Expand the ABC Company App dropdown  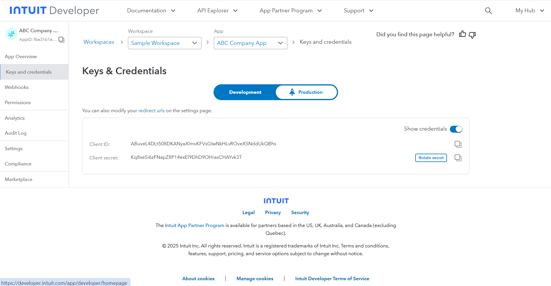(250, 43)
